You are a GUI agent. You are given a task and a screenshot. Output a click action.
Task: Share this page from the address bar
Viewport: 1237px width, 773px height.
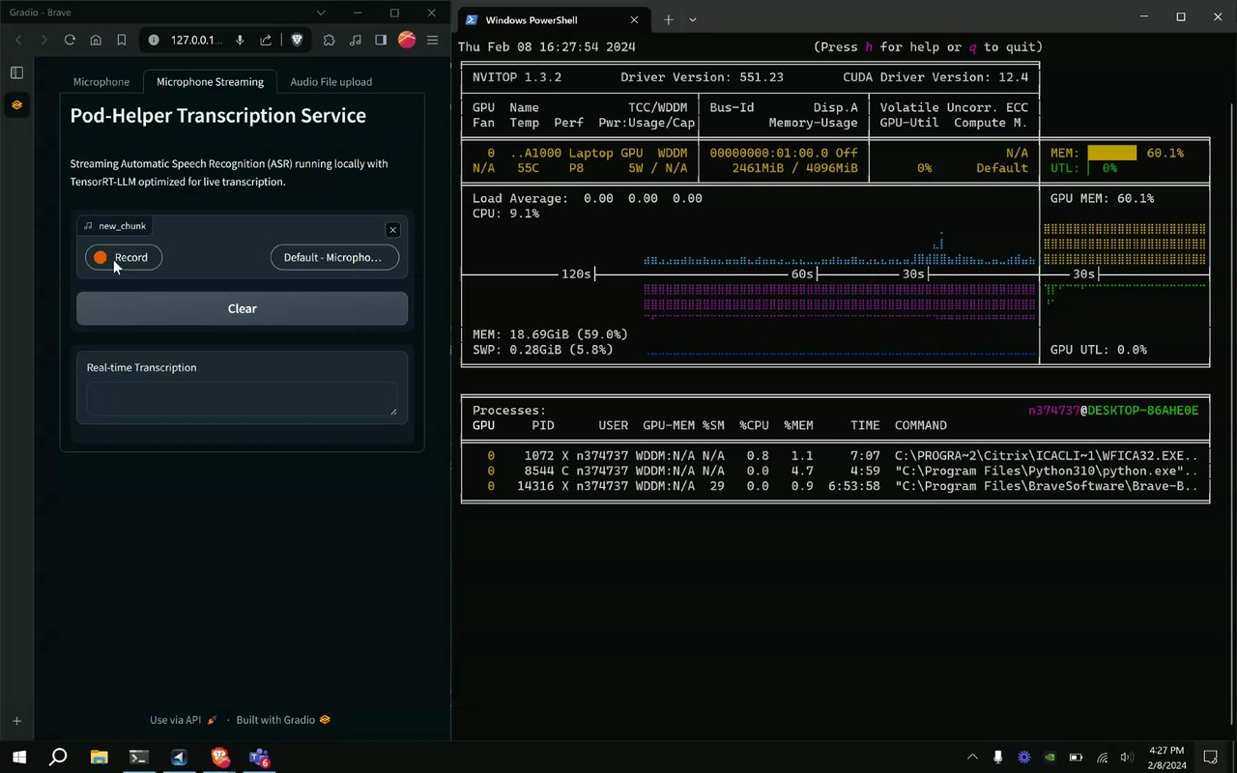click(x=266, y=41)
